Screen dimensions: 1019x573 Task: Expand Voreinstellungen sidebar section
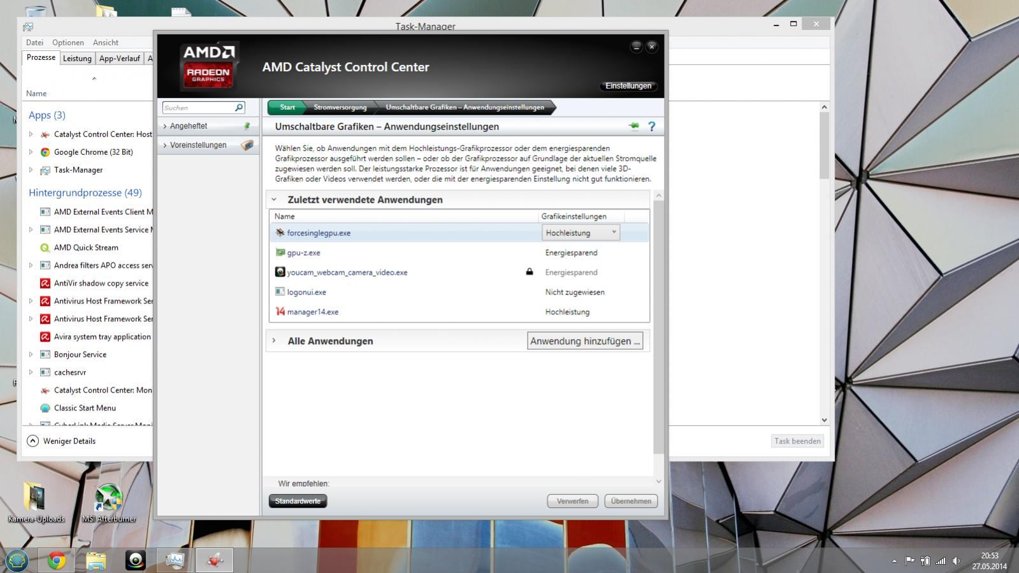click(165, 145)
